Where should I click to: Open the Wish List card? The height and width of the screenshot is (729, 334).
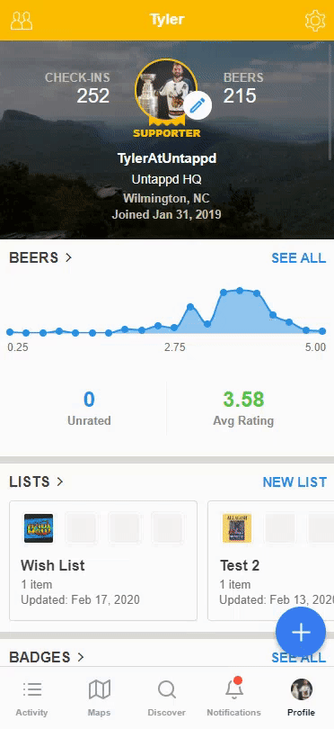pos(103,560)
